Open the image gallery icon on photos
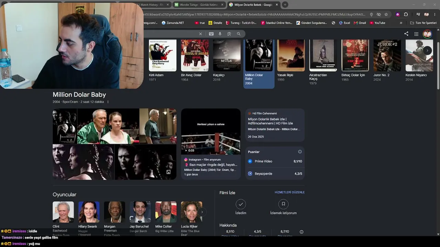440x247 pixels. (x=168, y=172)
